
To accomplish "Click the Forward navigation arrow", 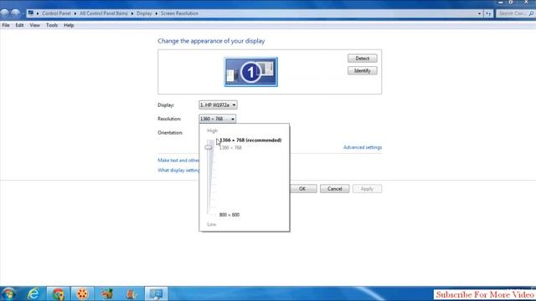I will 16,13.
